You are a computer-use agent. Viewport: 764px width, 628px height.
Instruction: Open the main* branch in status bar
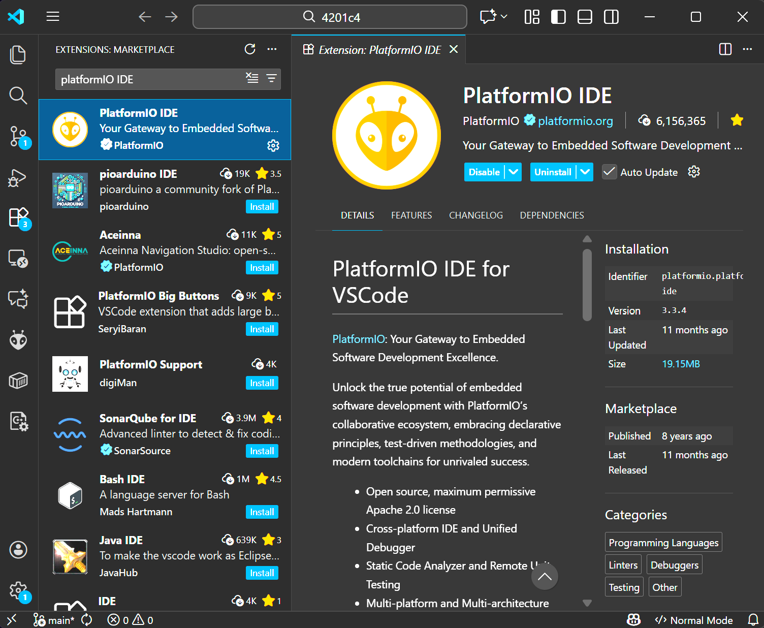click(54, 620)
